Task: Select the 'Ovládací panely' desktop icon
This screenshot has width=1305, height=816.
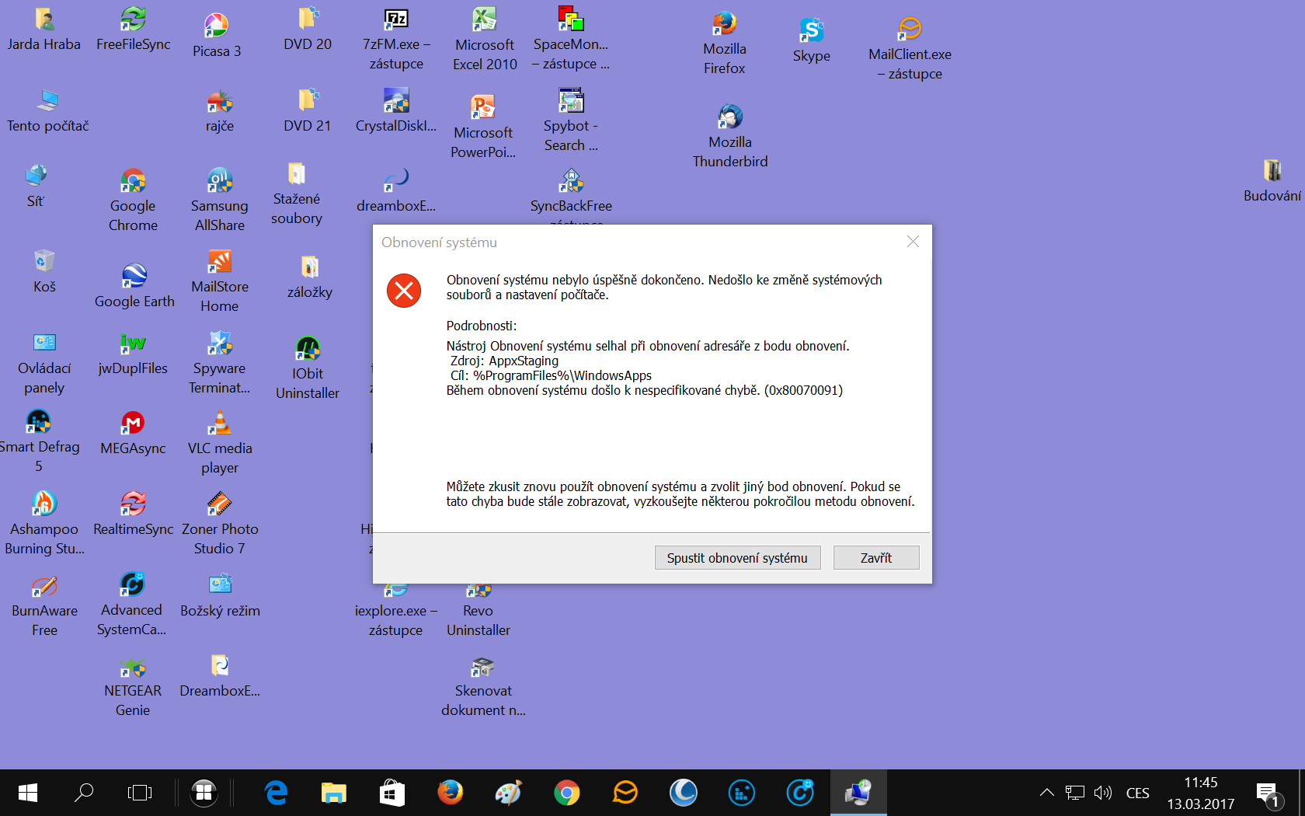Action: (44, 363)
